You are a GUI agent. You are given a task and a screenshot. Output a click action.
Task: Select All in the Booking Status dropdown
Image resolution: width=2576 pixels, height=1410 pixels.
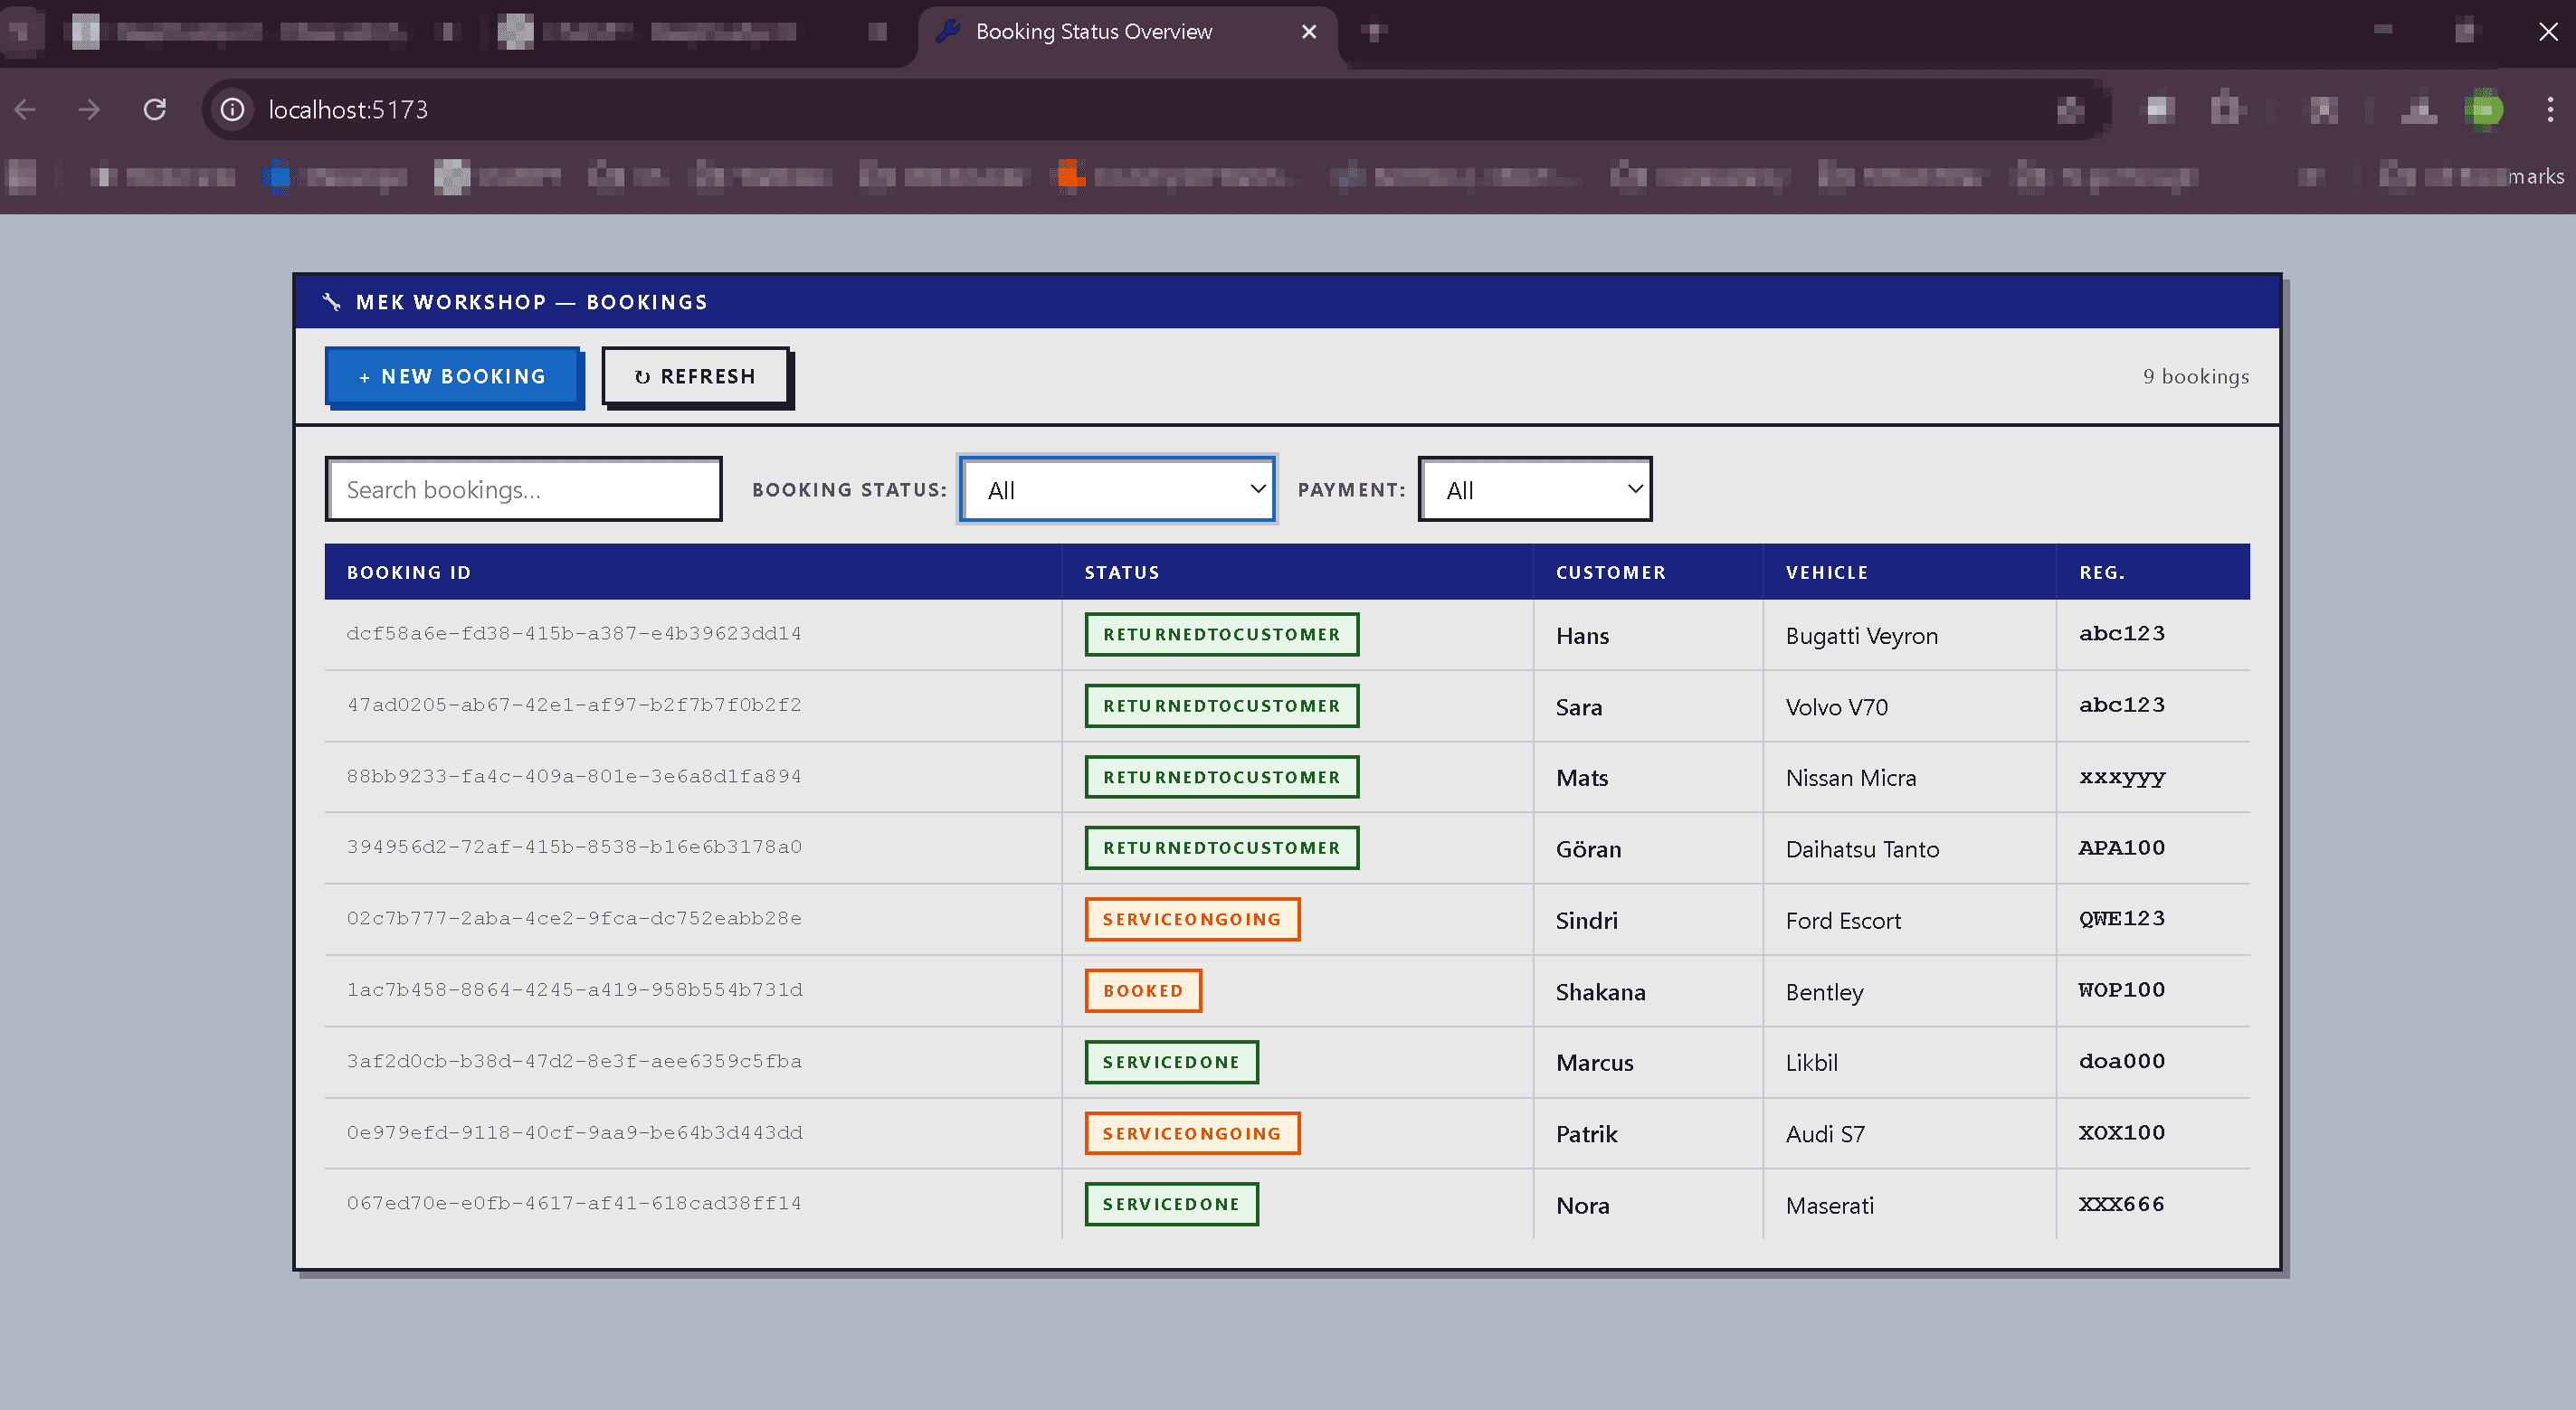pyautogui.click(x=1116, y=488)
